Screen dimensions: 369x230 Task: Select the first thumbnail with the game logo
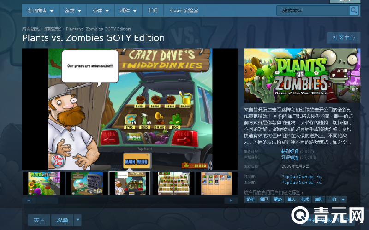pyautogui.click(x=44, y=183)
